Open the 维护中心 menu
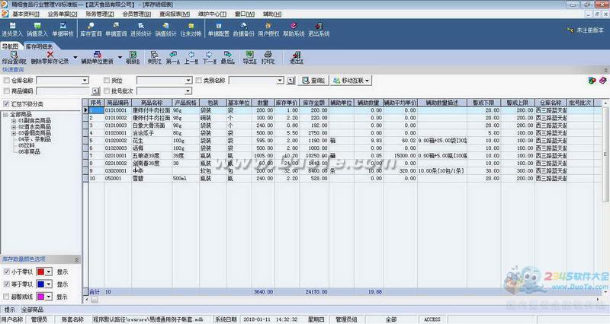This screenshot has width=610, height=324. click(x=212, y=14)
